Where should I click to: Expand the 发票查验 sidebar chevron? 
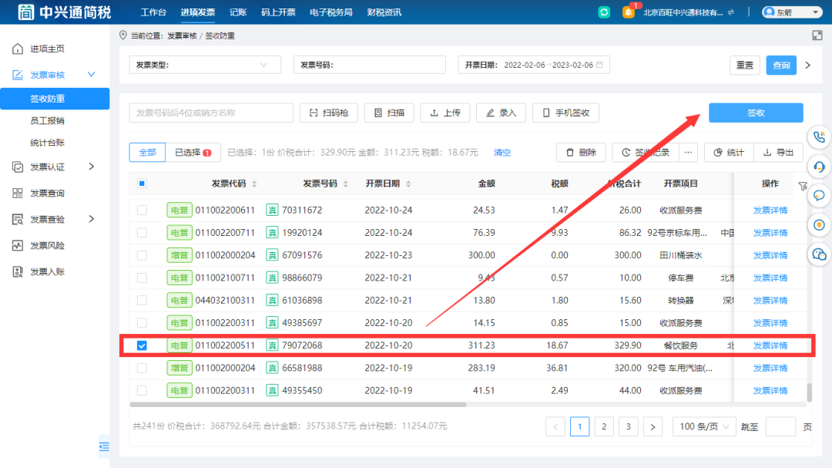[x=91, y=219]
